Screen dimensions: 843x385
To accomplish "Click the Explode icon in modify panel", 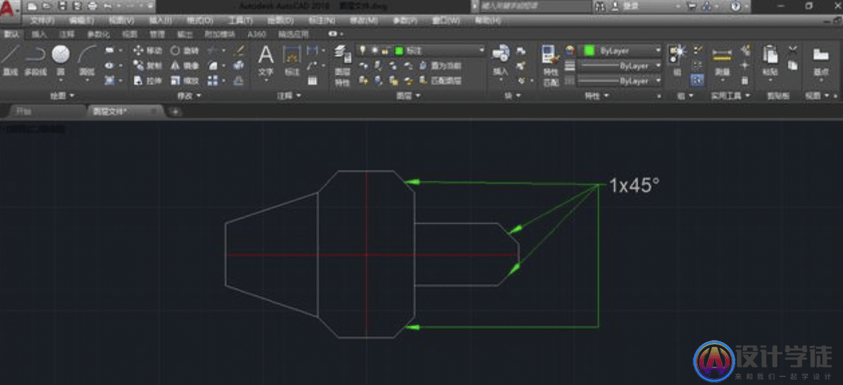I will [239, 66].
